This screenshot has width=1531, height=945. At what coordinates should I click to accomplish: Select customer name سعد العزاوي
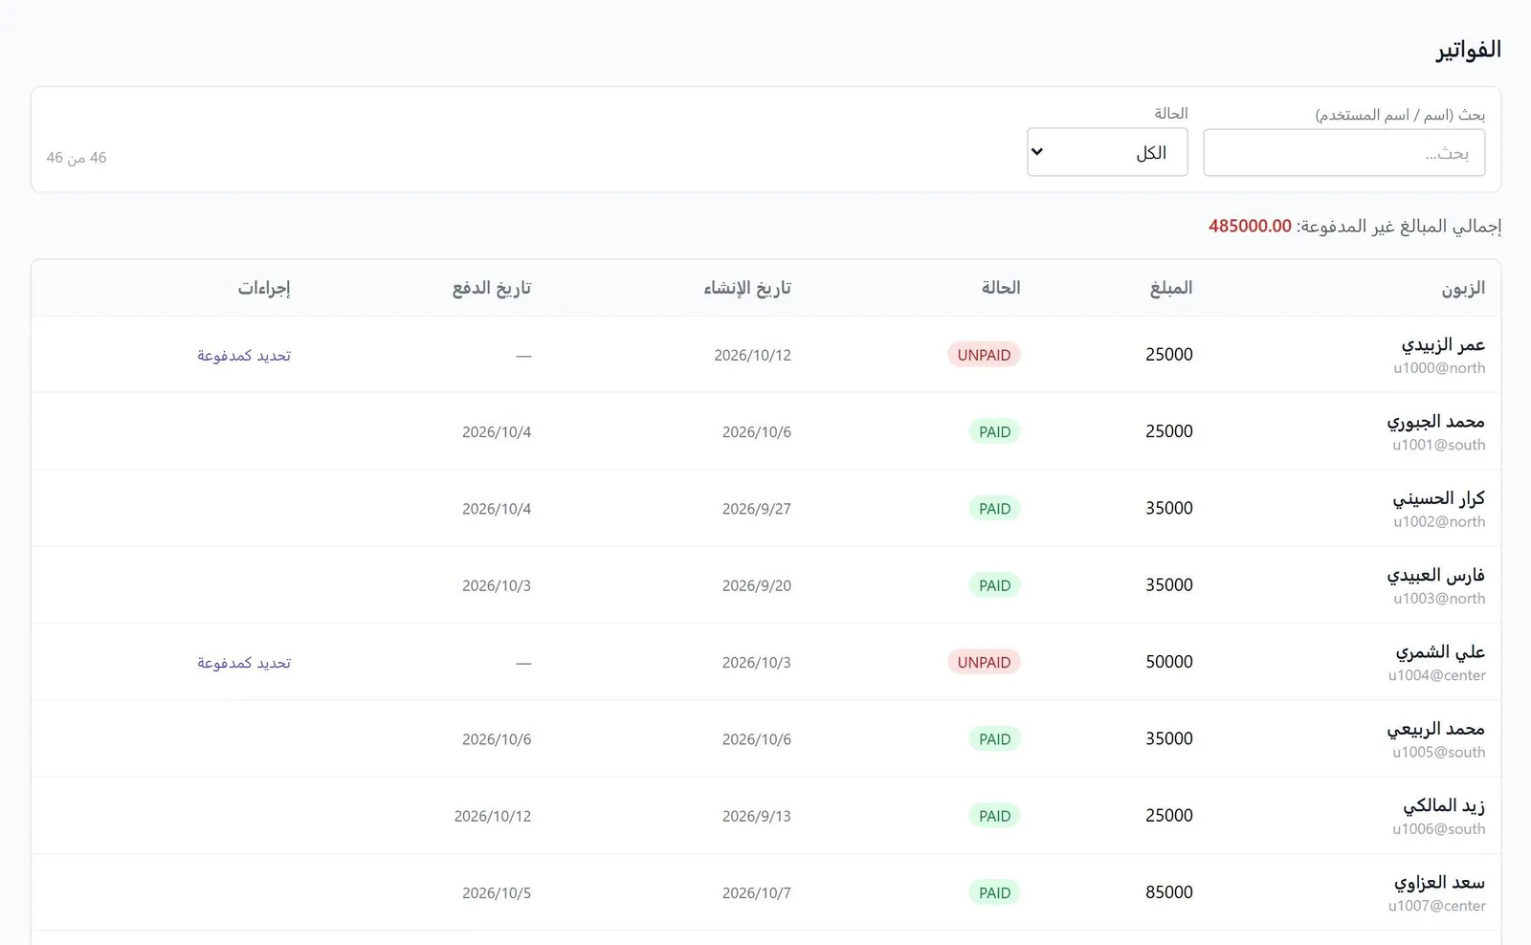pyautogui.click(x=1440, y=883)
